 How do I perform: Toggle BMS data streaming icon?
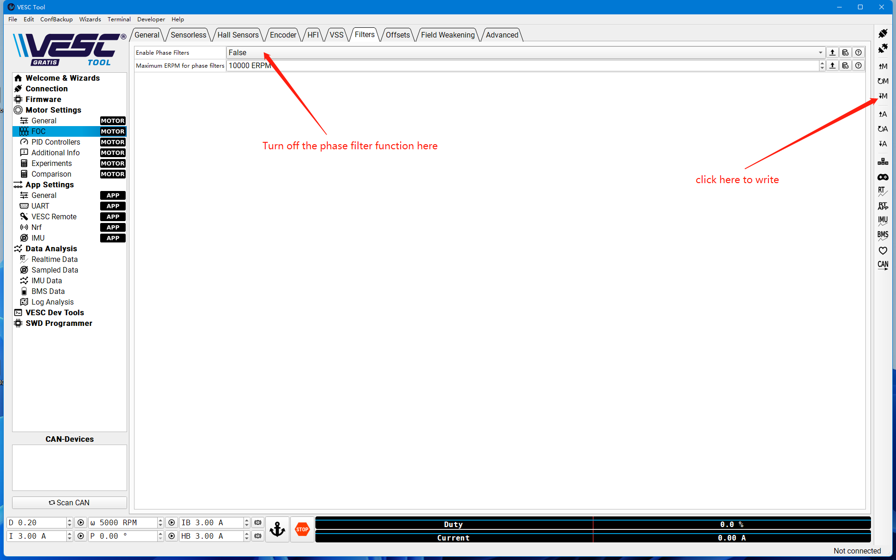point(883,235)
